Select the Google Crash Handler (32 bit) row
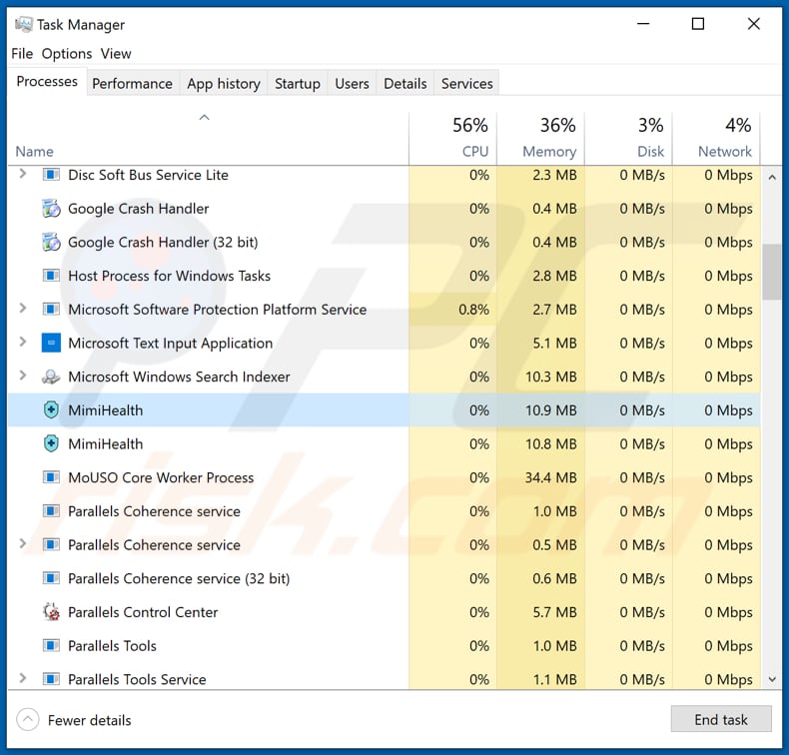This screenshot has width=789, height=755. pos(384,242)
